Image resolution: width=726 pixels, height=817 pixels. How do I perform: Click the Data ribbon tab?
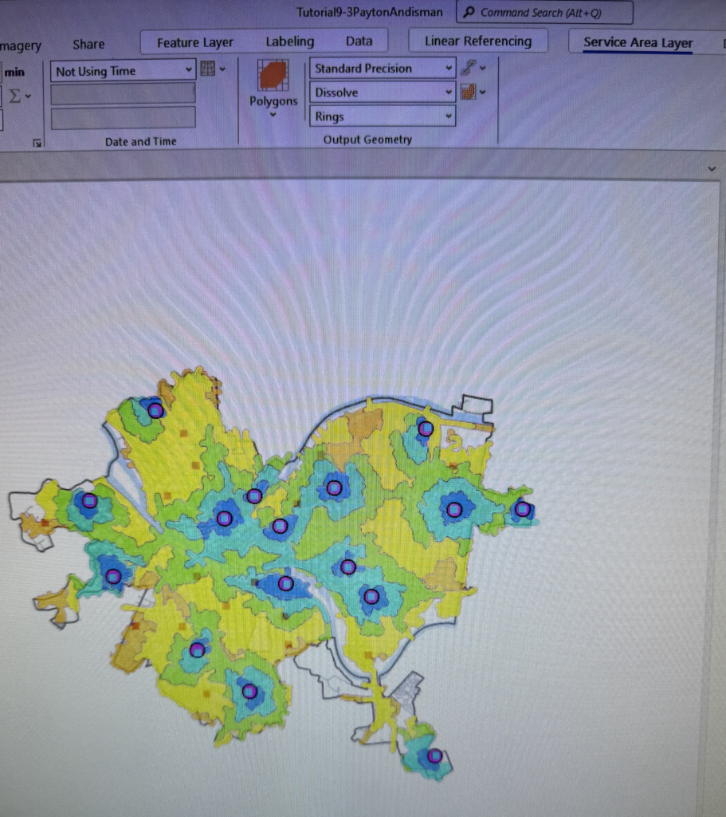click(359, 41)
